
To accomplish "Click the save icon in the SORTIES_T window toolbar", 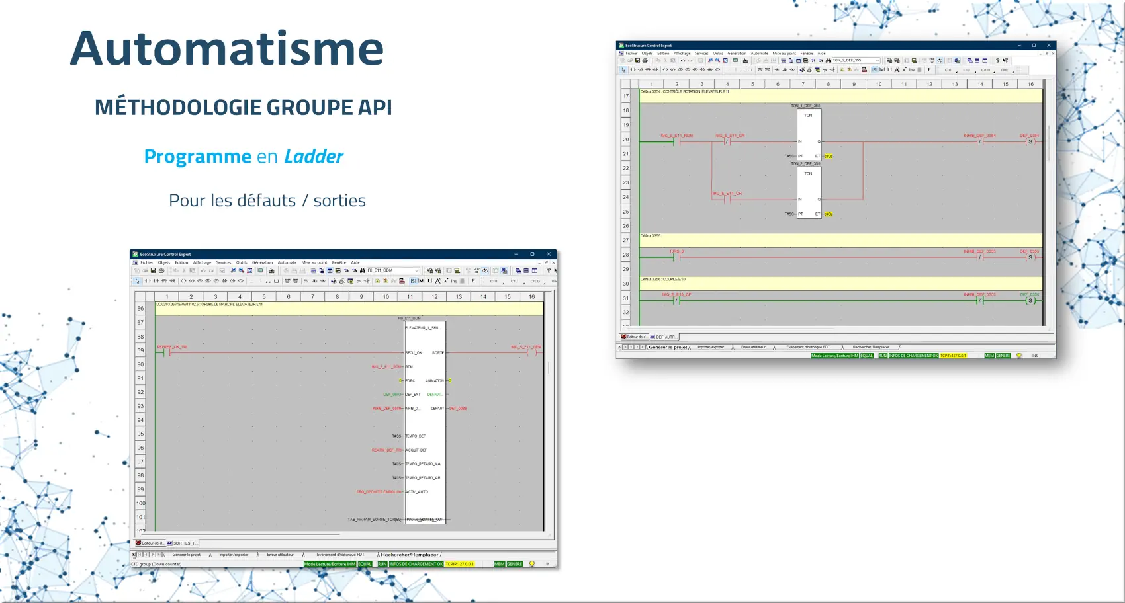I will 153,270.
